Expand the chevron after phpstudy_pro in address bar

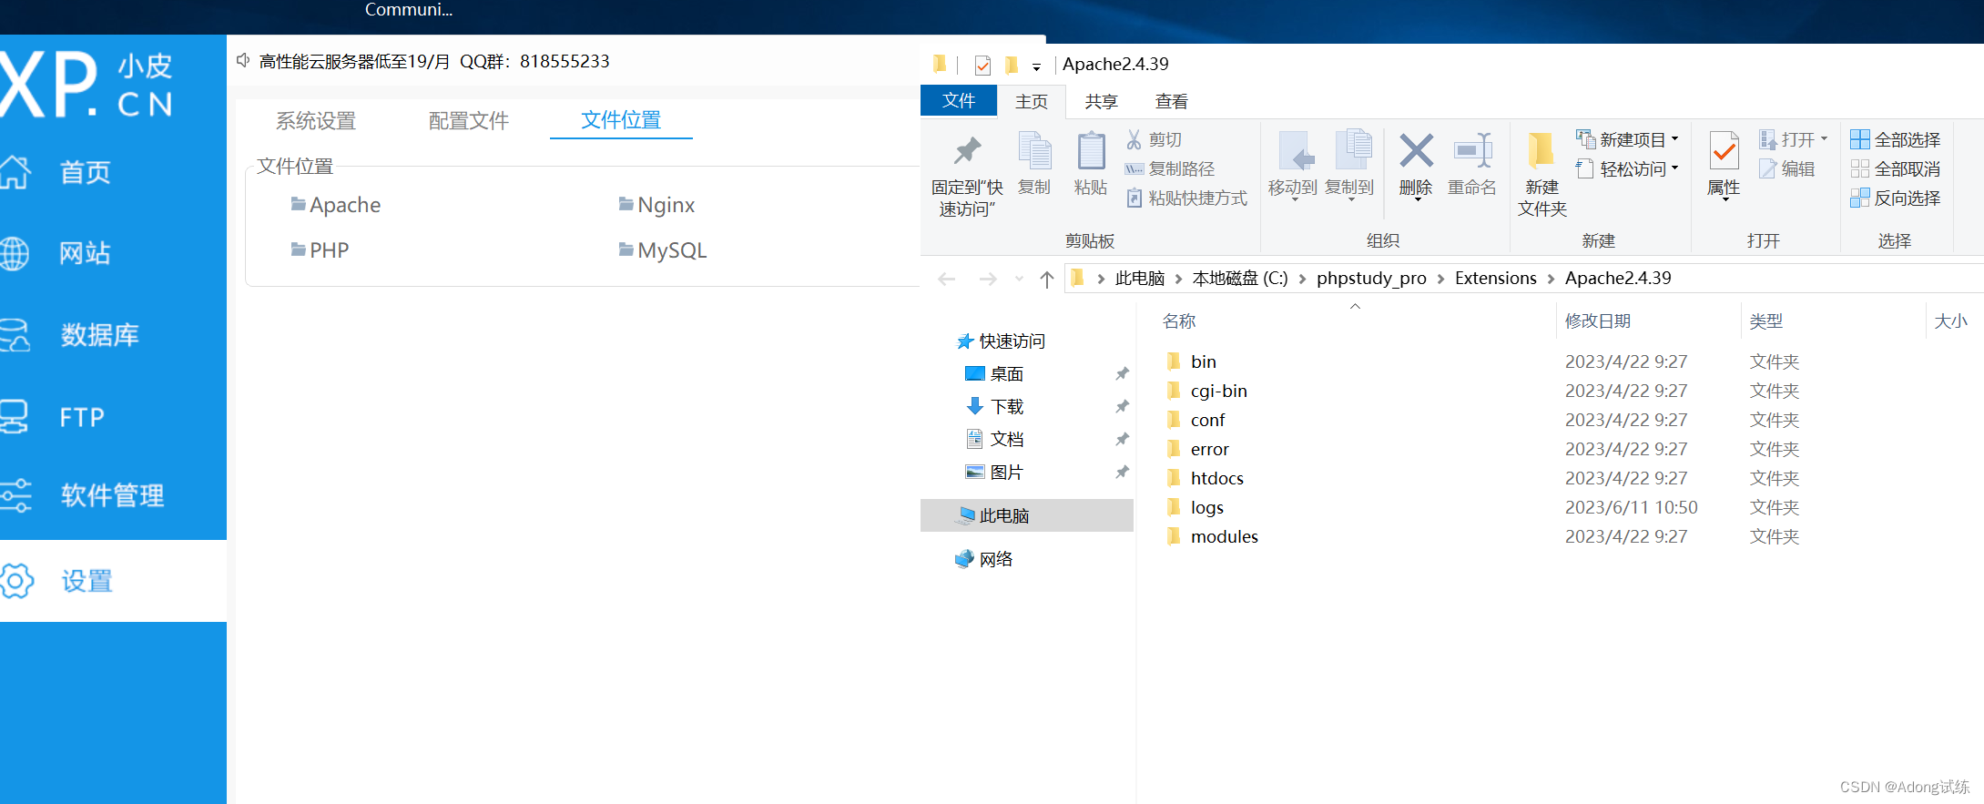1440,279
